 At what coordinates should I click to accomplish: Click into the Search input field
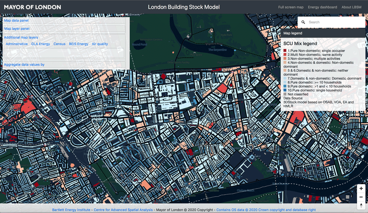(334, 22)
